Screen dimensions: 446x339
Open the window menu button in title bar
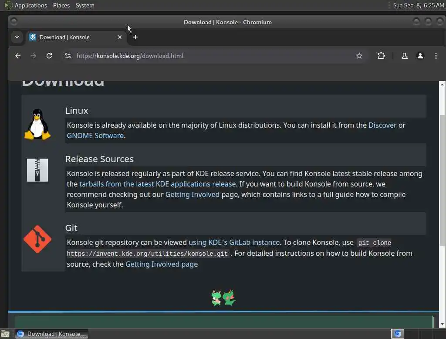click(14, 22)
